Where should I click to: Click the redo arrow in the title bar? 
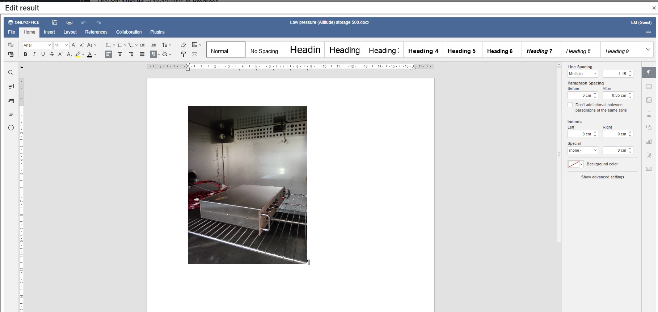click(98, 22)
